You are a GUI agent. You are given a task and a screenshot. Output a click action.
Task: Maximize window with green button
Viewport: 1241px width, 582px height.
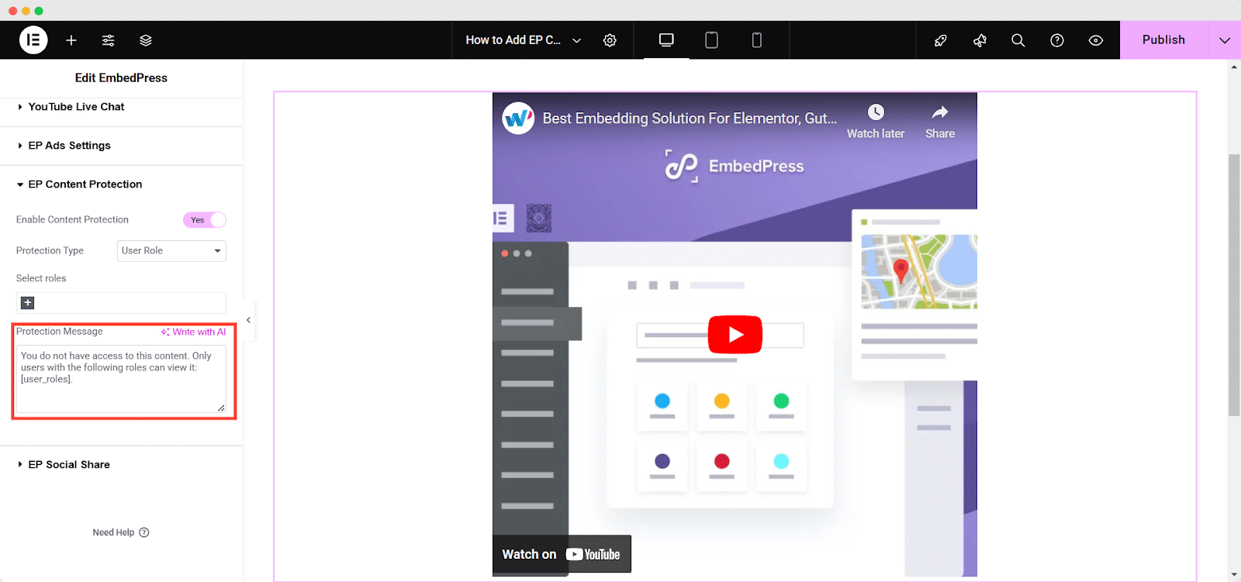click(39, 11)
